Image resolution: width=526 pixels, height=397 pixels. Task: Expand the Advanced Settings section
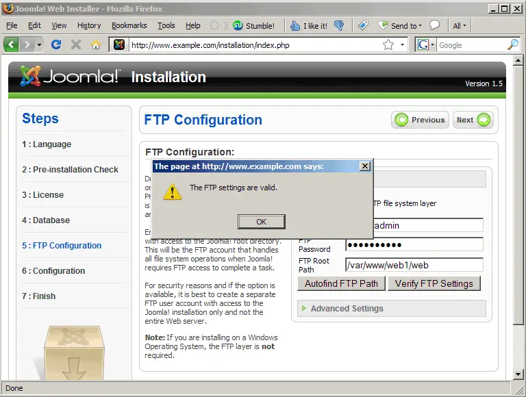point(392,309)
